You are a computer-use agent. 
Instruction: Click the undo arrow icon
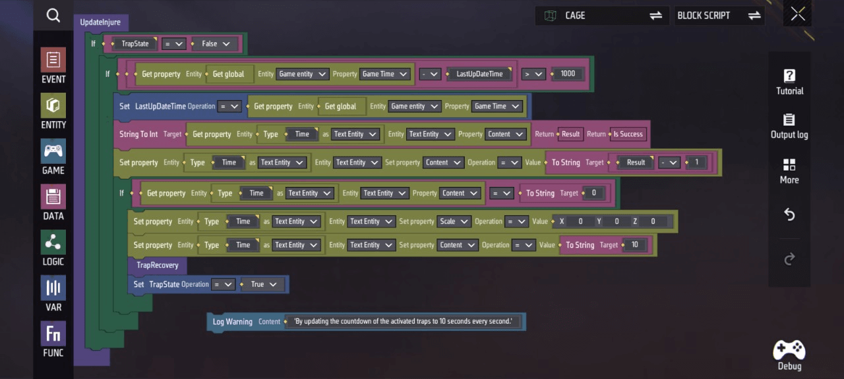pyautogui.click(x=789, y=215)
